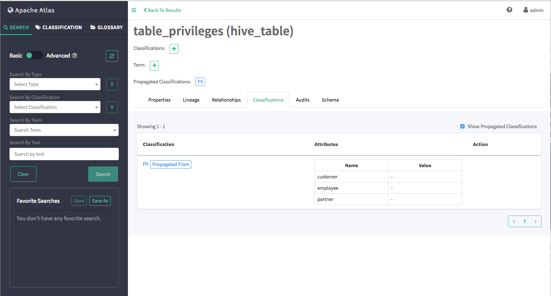Open the PII link in the table
This screenshot has width=551, height=296.
click(x=145, y=164)
